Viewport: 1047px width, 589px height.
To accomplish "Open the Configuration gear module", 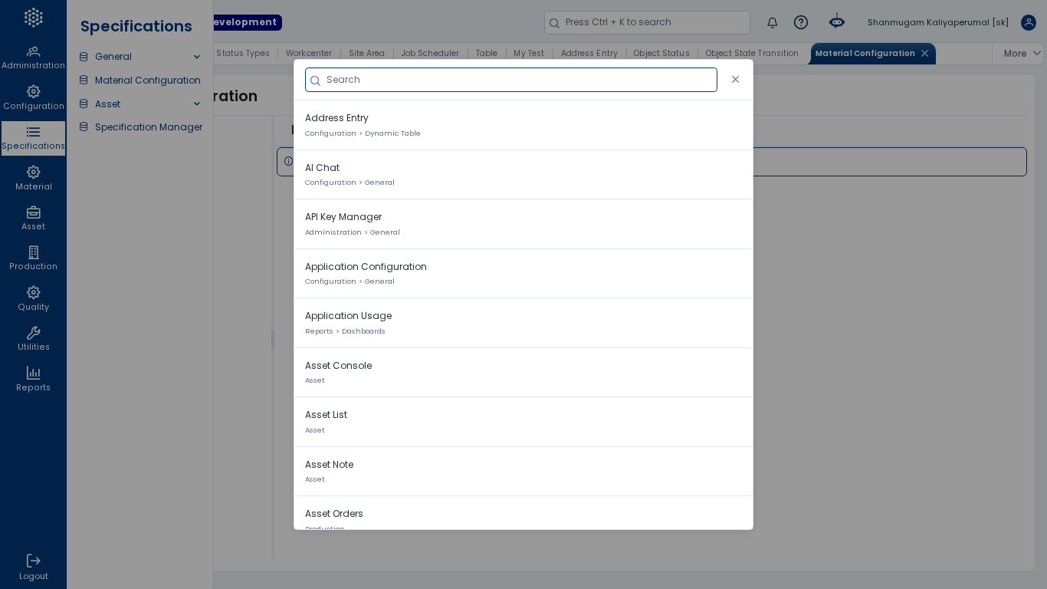I will [33, 98].
